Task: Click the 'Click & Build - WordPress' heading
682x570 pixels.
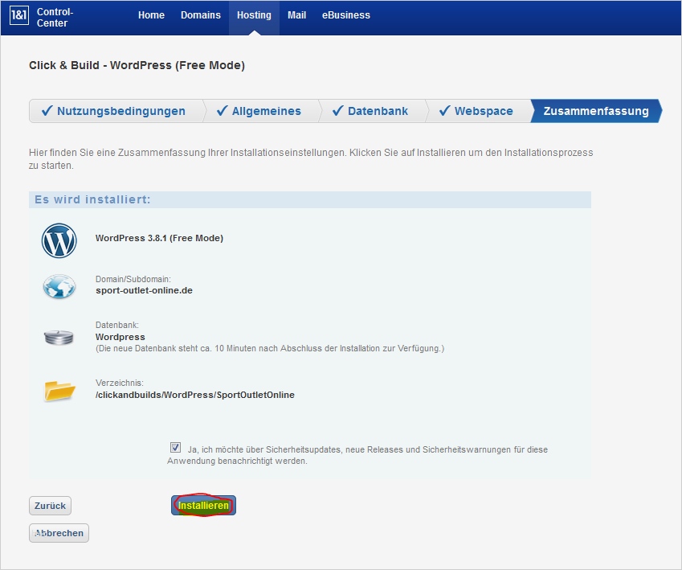Action: coord(137,65)
